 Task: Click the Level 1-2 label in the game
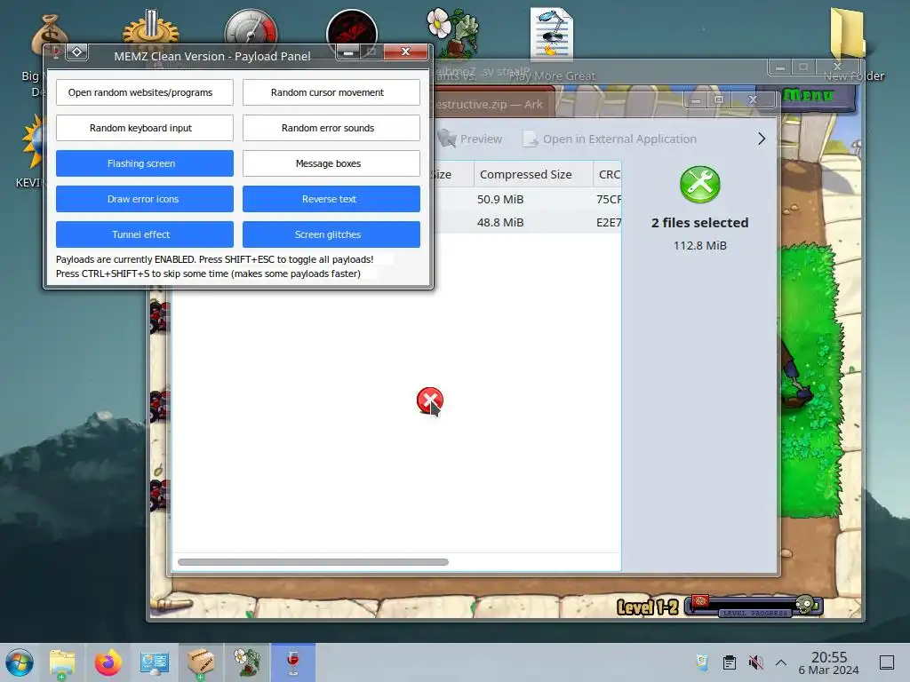click(x=647, y=607)
